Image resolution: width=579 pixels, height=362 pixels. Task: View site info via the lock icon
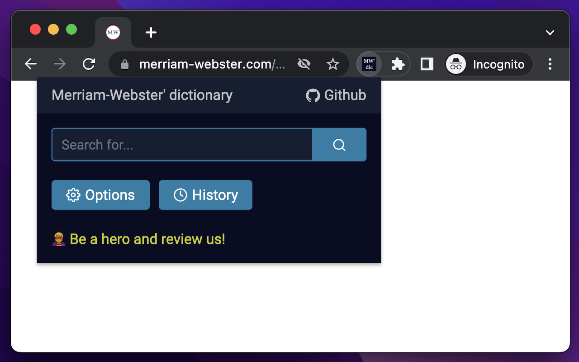coord(125,65)
